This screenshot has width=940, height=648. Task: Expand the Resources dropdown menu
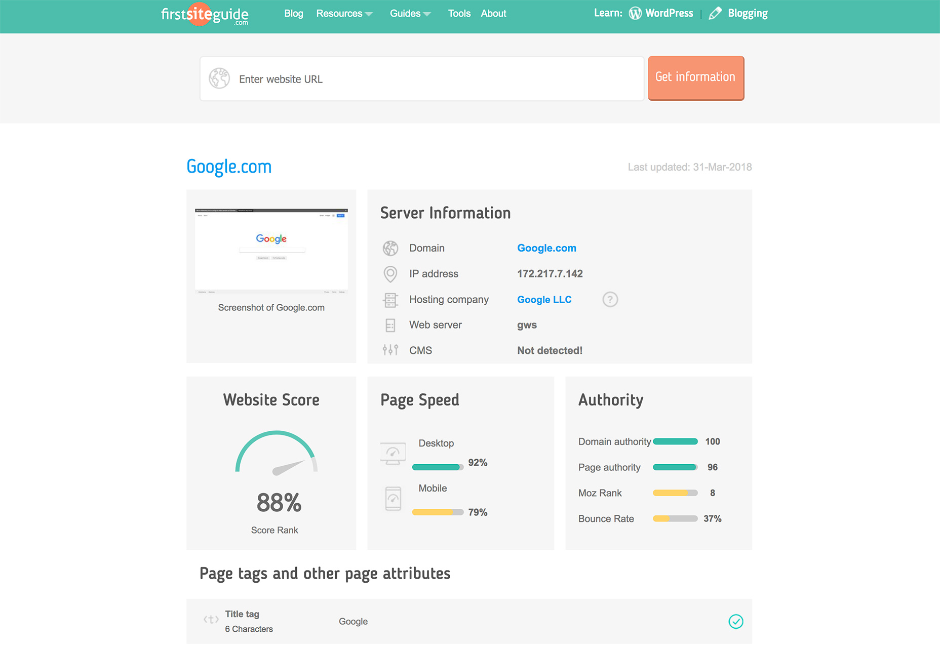click(344, 14)
